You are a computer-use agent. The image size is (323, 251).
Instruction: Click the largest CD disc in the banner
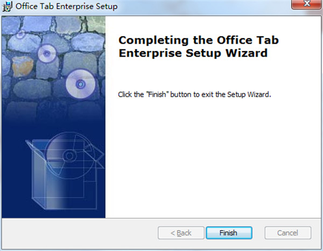click(x=81, y=84)
